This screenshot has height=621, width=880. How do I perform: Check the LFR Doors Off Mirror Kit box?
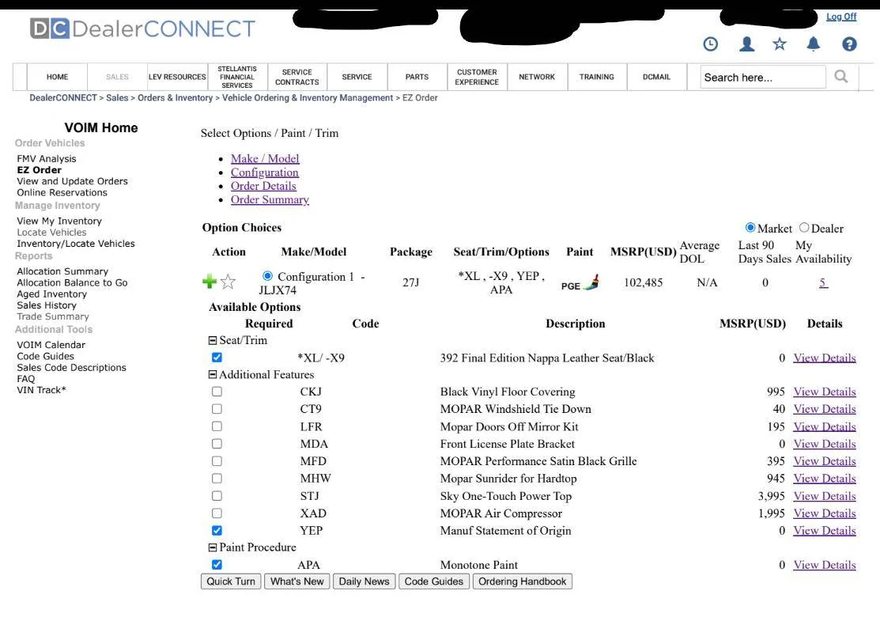point(217,426)
